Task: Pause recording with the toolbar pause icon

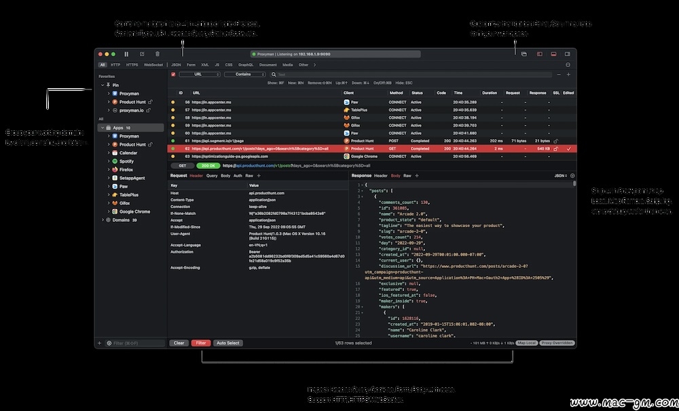Action: click(126, 54)
